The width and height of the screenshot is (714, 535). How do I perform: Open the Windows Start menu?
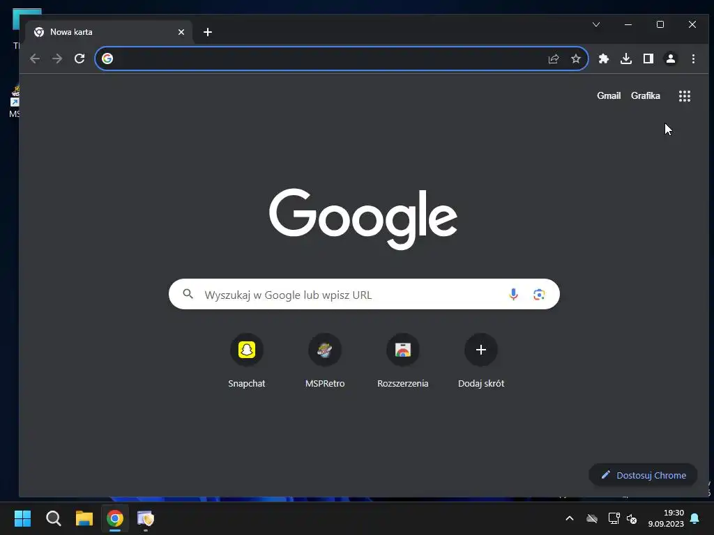[22, 518]
